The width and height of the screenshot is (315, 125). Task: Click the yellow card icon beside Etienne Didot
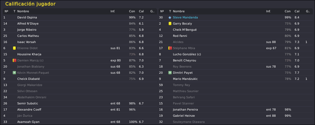point(14,48)
